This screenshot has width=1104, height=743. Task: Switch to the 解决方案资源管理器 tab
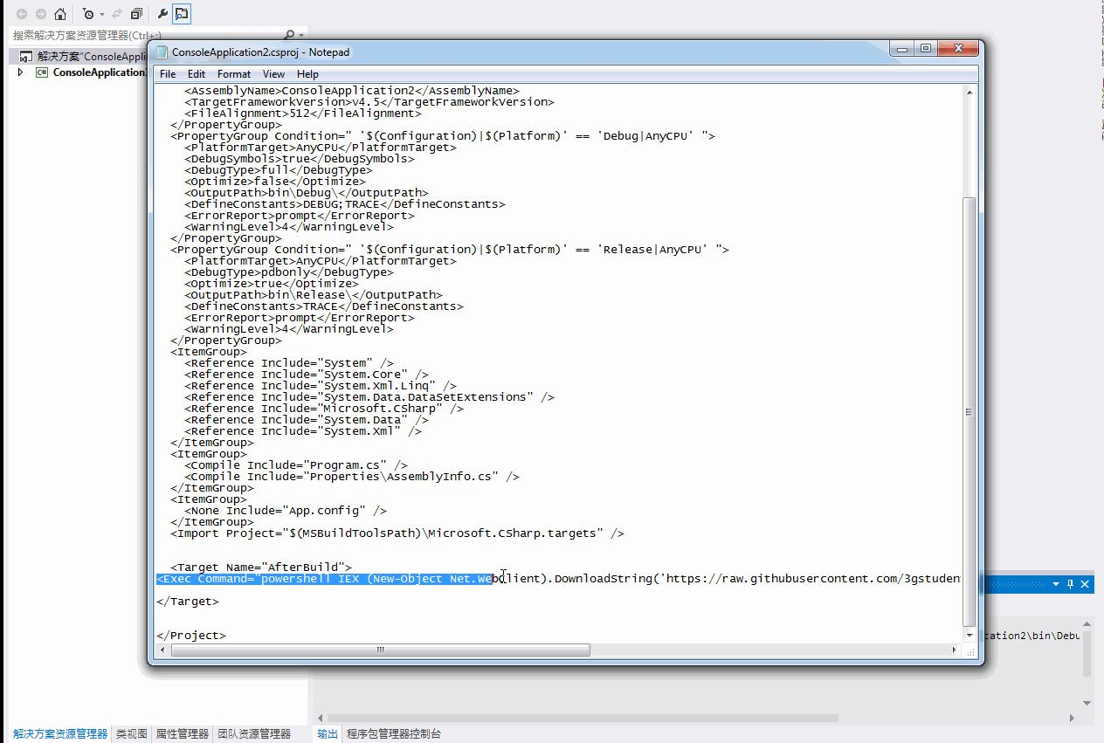point(60,733)
